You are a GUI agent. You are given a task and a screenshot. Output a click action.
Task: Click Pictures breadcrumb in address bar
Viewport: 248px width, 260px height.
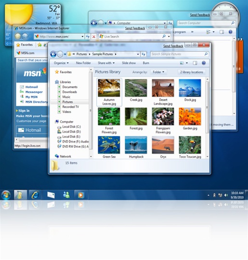[x=81, y=54]
